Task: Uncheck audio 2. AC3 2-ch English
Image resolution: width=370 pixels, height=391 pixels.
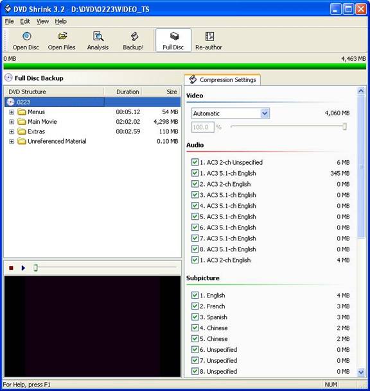Action: click(x=195, y=184)
